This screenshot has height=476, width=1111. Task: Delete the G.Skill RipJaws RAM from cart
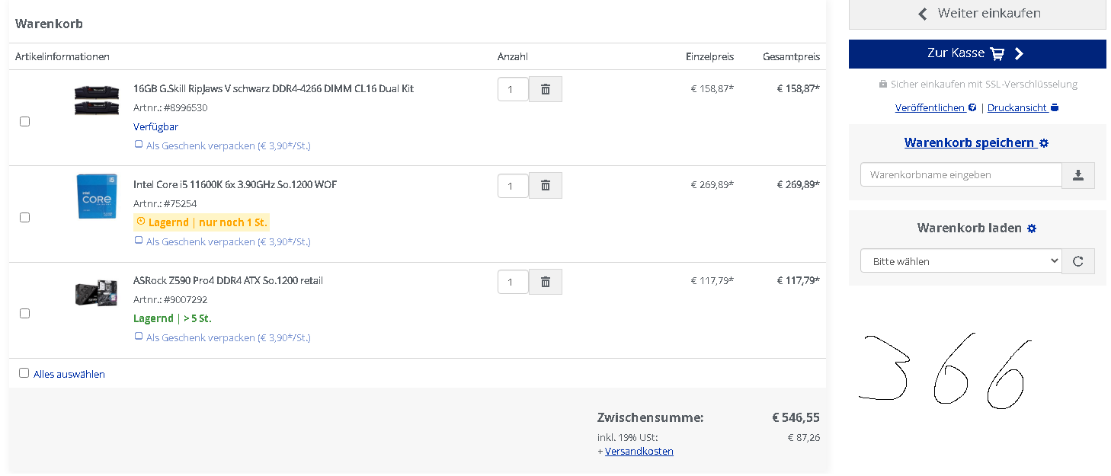tap(546, 89)
